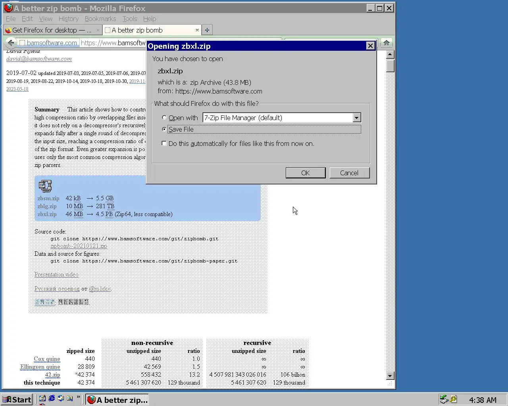508x406 pixels.
Task: Click the '4.5 PB' size text
Action: [104, 214]
